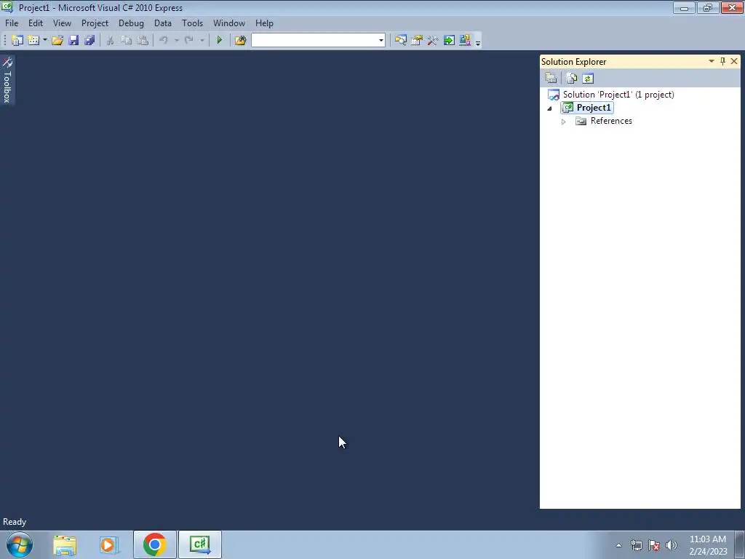Toggle auto-hide pin on Solution Explorer
The width and height of the screenshot is (745, 559).
[722, 61]
